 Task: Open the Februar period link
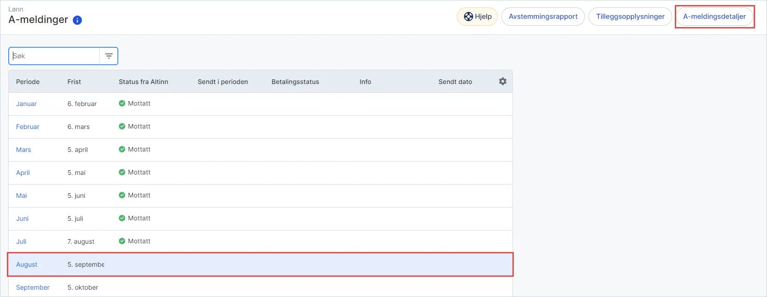coord(28,127)
